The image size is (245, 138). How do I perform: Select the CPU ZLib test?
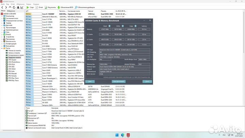pos(12,64)
